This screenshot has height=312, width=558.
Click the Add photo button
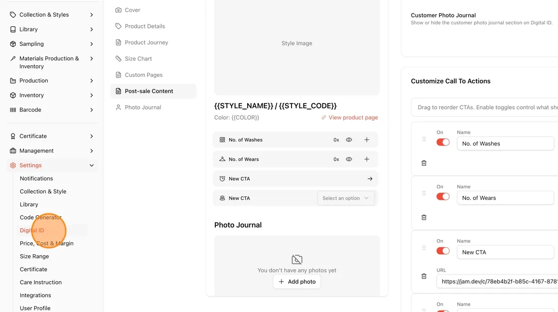[297, 282]
